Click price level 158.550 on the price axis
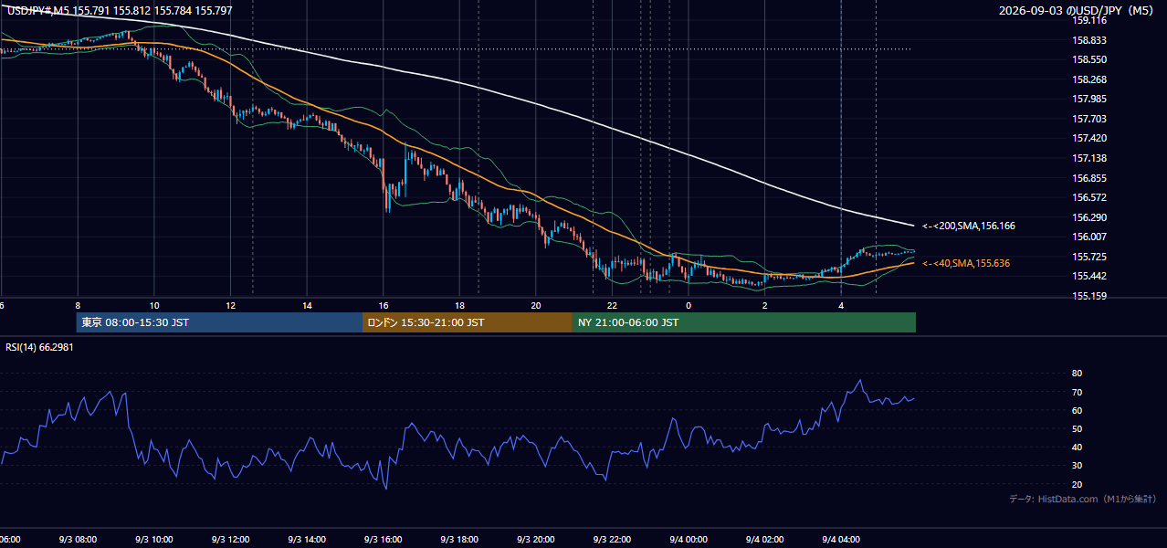 [x=1088, y=59]
